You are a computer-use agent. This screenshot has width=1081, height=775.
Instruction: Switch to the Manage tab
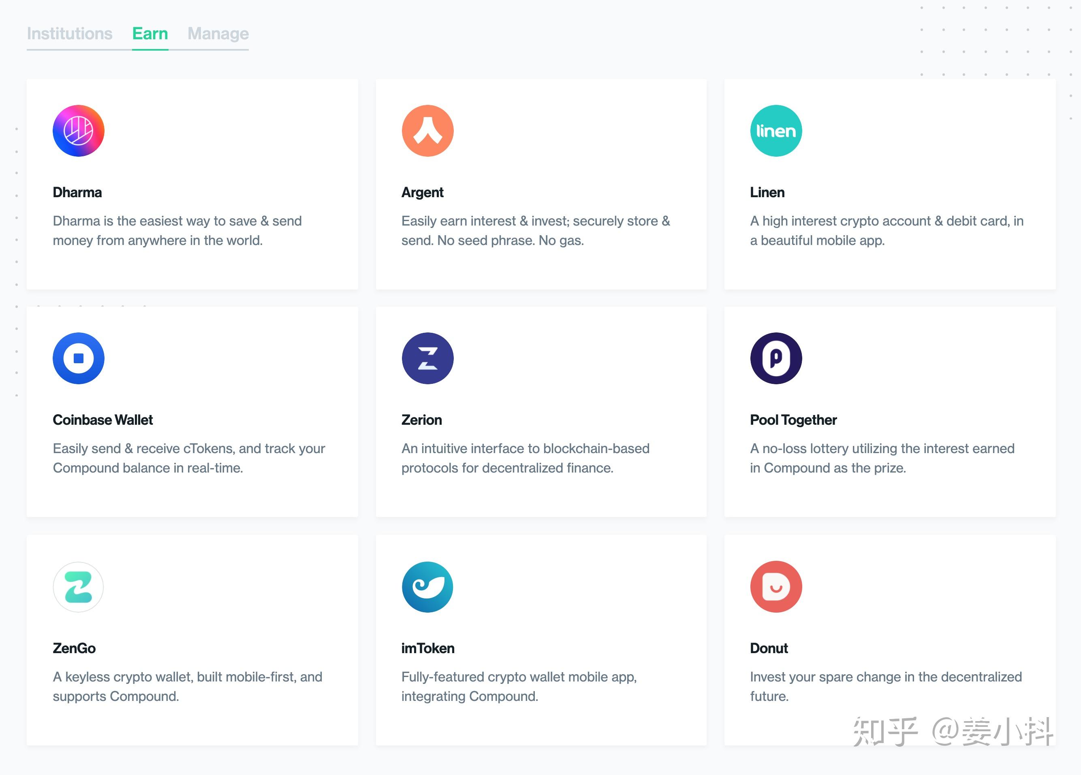pos(218,33)
